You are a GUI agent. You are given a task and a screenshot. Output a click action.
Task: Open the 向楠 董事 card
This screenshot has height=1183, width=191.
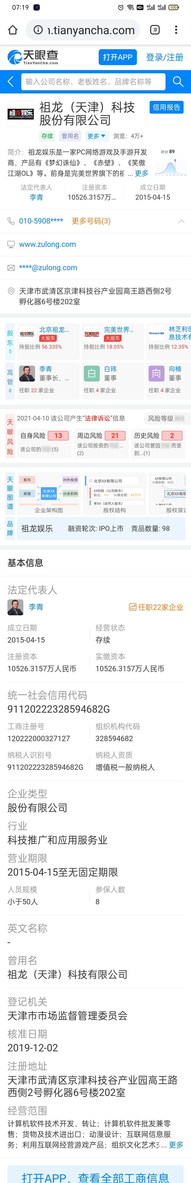168,381
